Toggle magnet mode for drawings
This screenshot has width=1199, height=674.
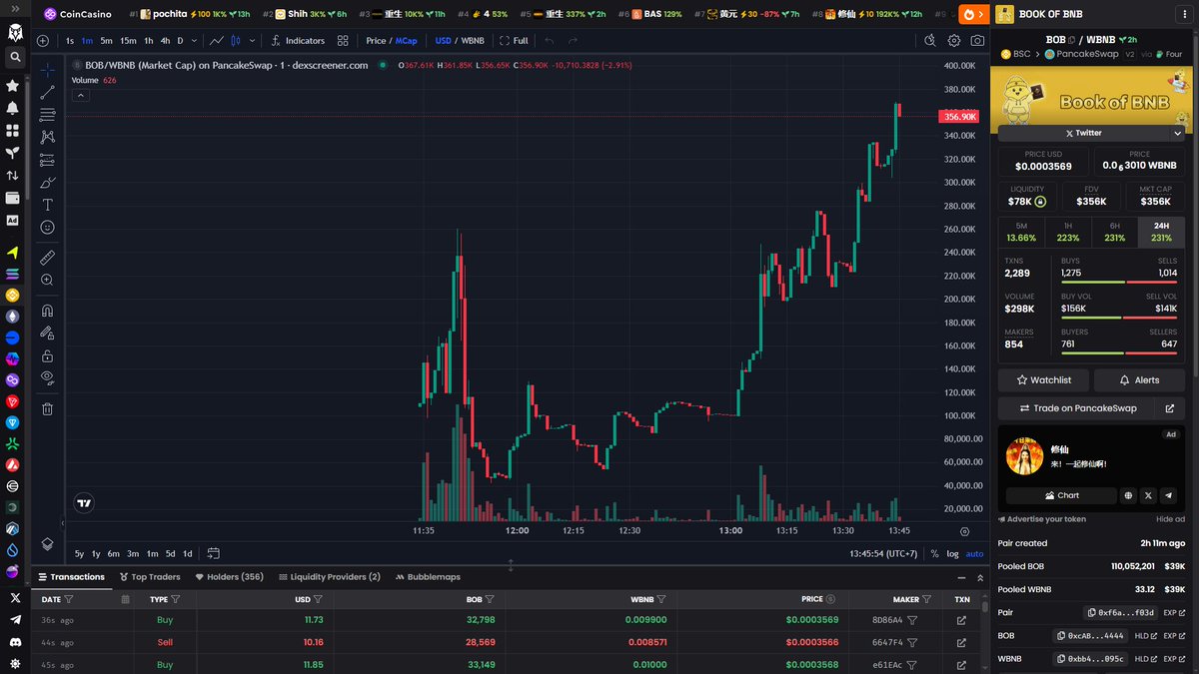[x=47, y=311]
